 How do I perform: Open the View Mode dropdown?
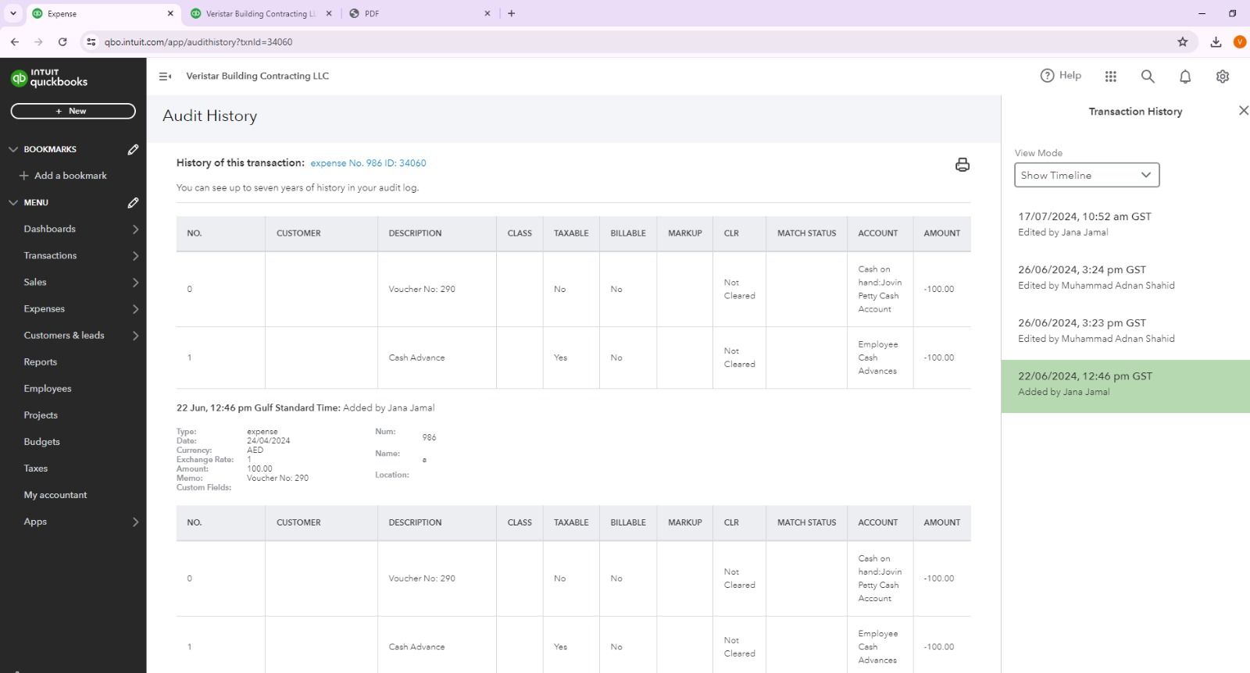[1087, 175]
